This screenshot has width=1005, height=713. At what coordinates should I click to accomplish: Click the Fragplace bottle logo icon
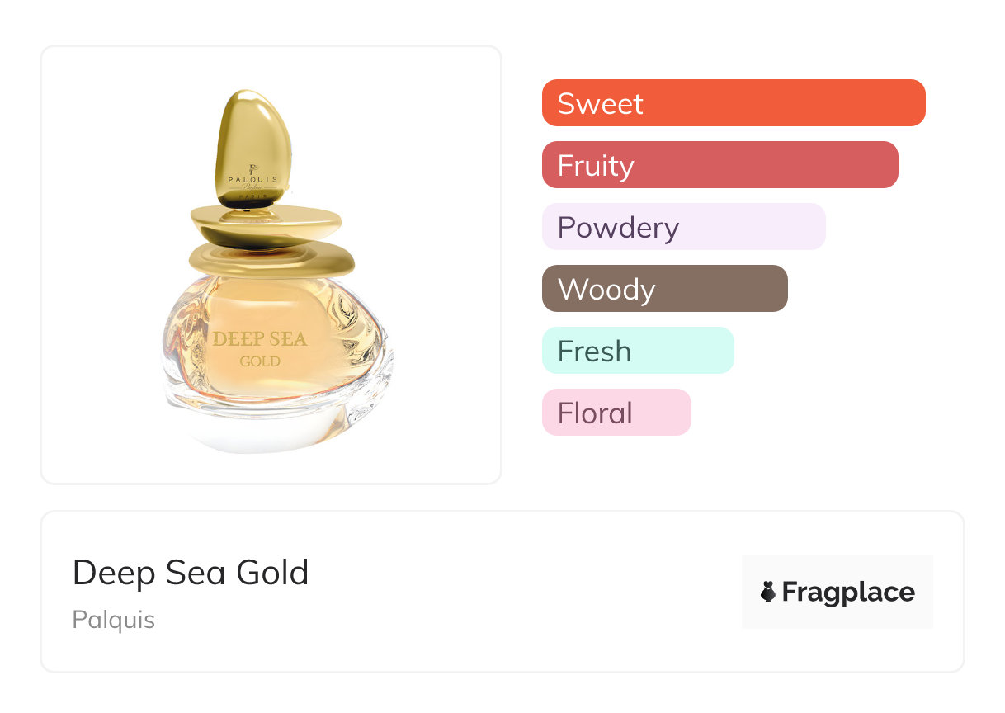768,593
